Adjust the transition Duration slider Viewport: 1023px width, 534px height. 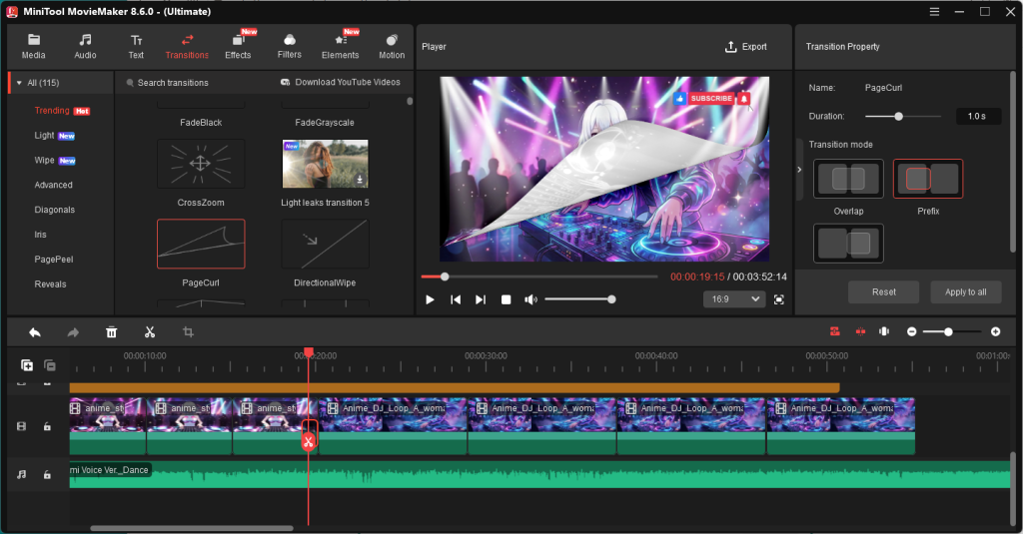click(899, 117)
